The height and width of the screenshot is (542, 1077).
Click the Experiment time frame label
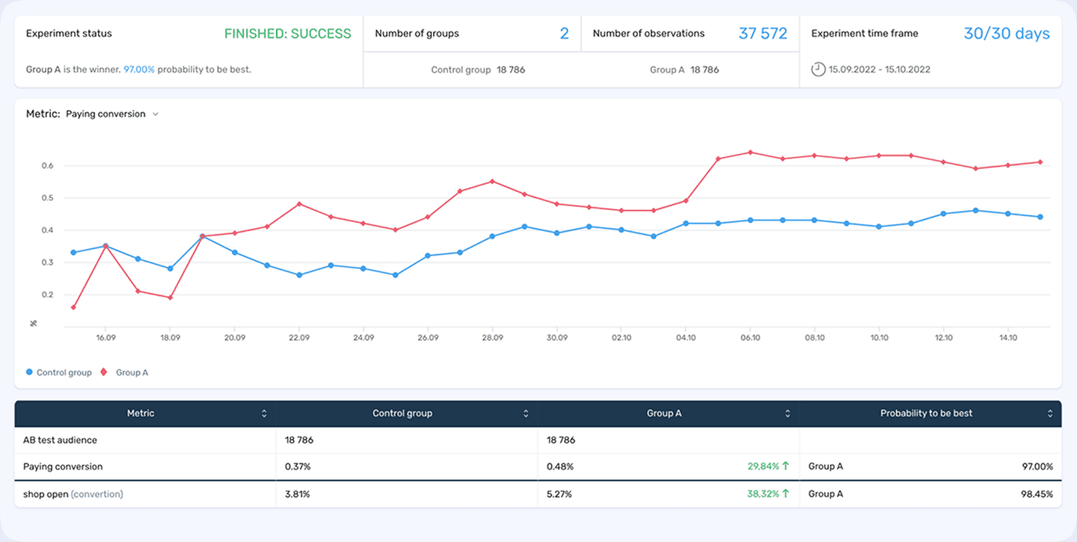[865, 34]
